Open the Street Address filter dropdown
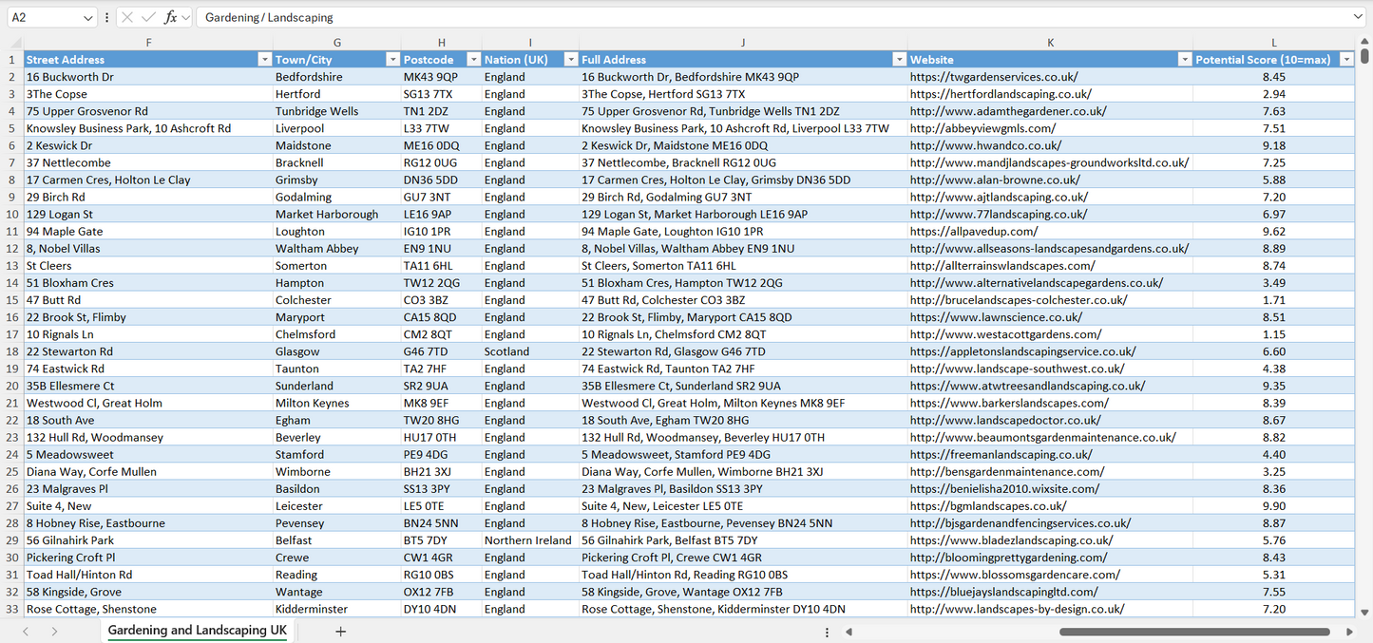Screen dimensions: 1373x643 pyautogui.click(x=264, y=60)
